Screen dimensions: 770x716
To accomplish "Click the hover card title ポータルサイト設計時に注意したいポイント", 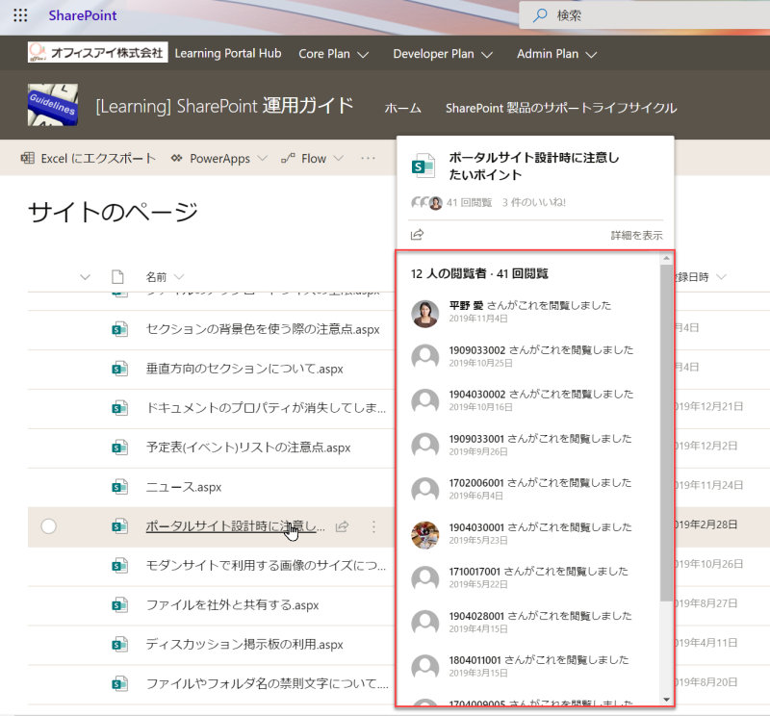I will [534, 166].
